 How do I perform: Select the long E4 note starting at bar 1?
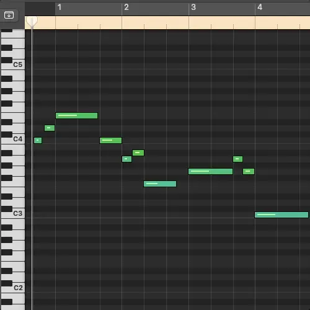tap(76, 115)
